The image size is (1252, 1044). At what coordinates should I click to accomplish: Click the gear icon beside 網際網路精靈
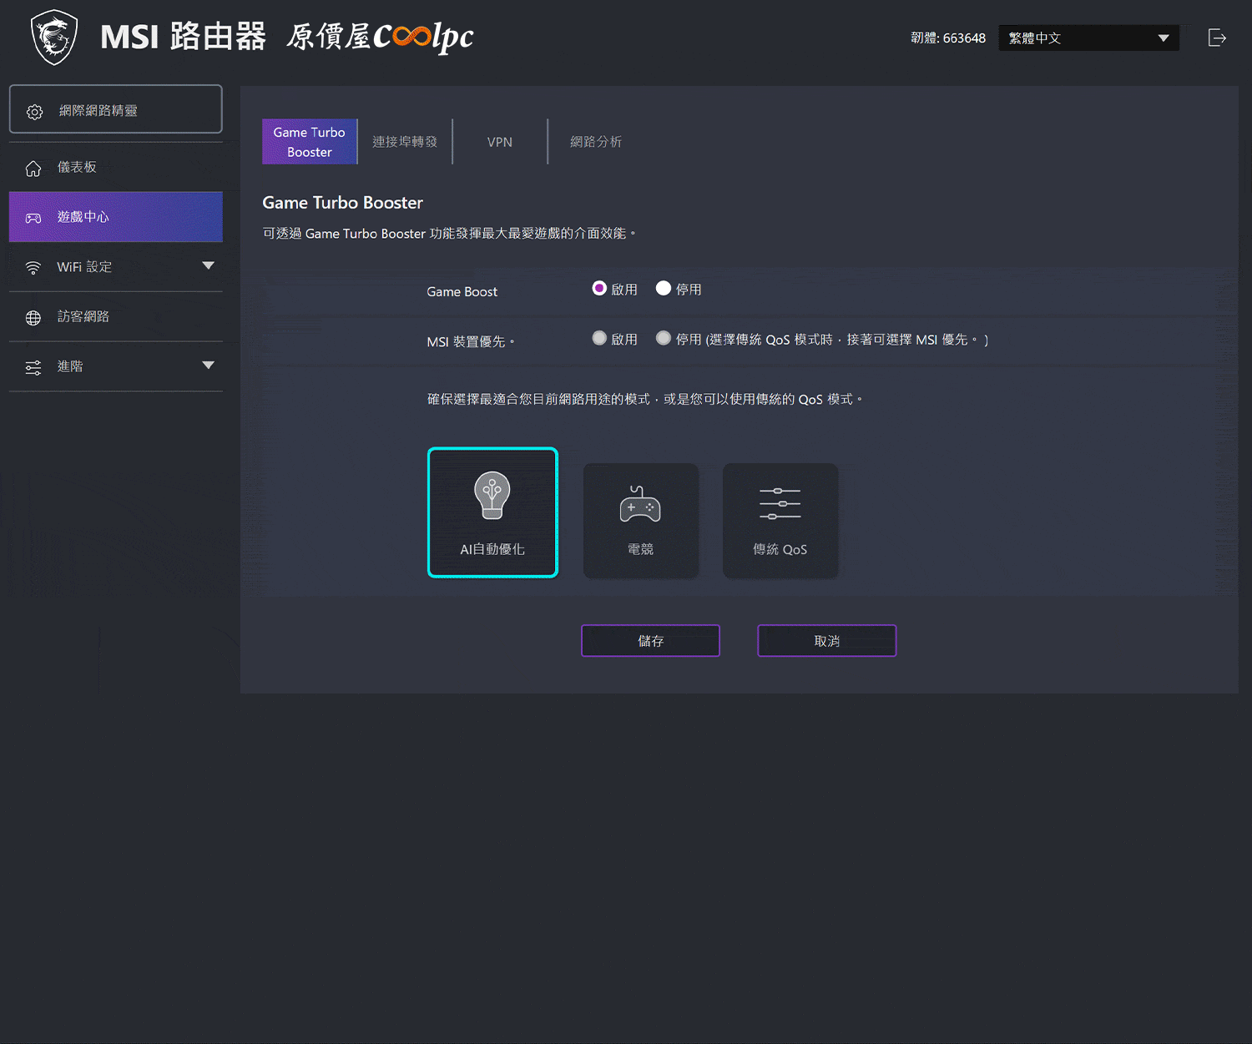[x=34, y=112]
